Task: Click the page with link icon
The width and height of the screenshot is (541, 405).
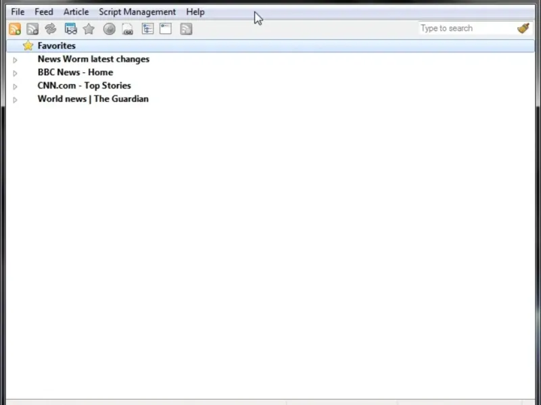Action: point(127,29)
